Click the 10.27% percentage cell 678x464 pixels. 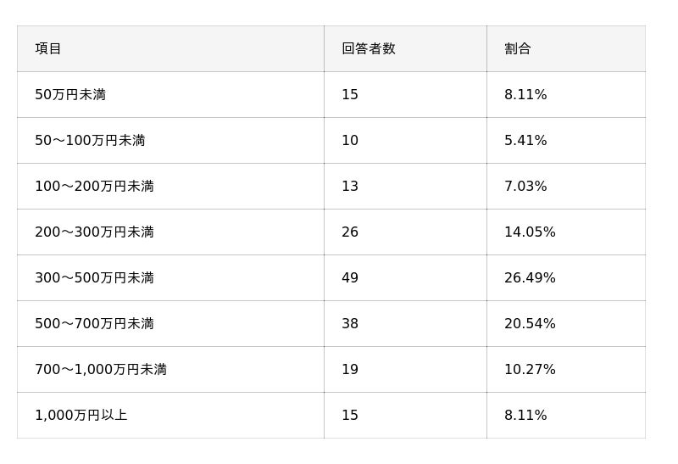[x=530, y=370]
